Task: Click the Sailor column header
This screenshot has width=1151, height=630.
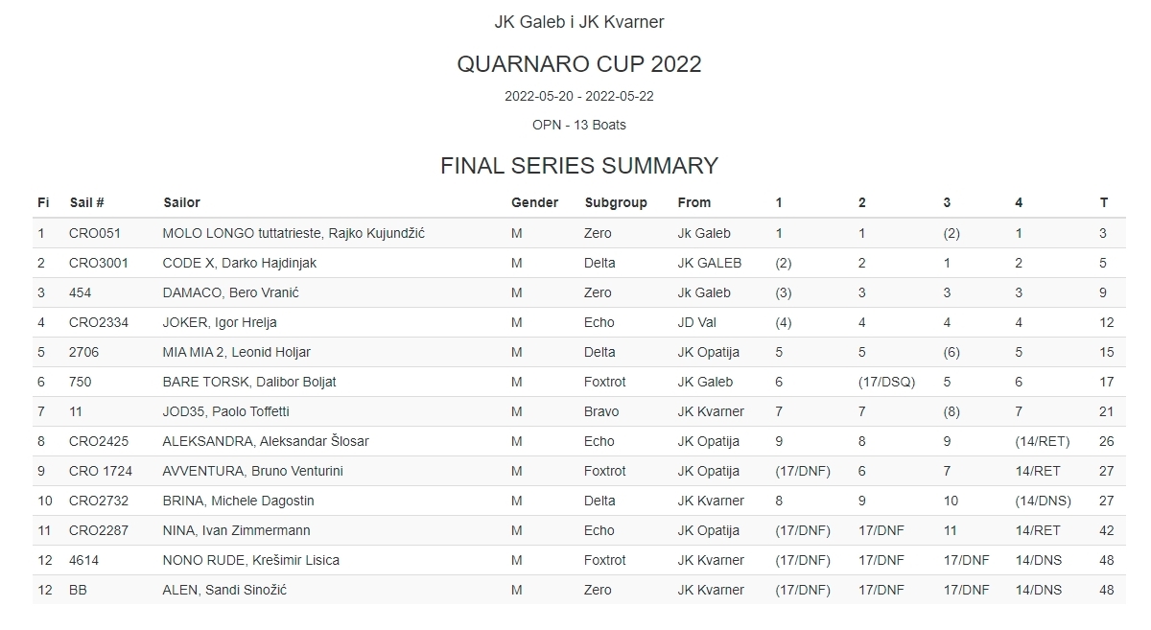Action: (x=181, y=202)
